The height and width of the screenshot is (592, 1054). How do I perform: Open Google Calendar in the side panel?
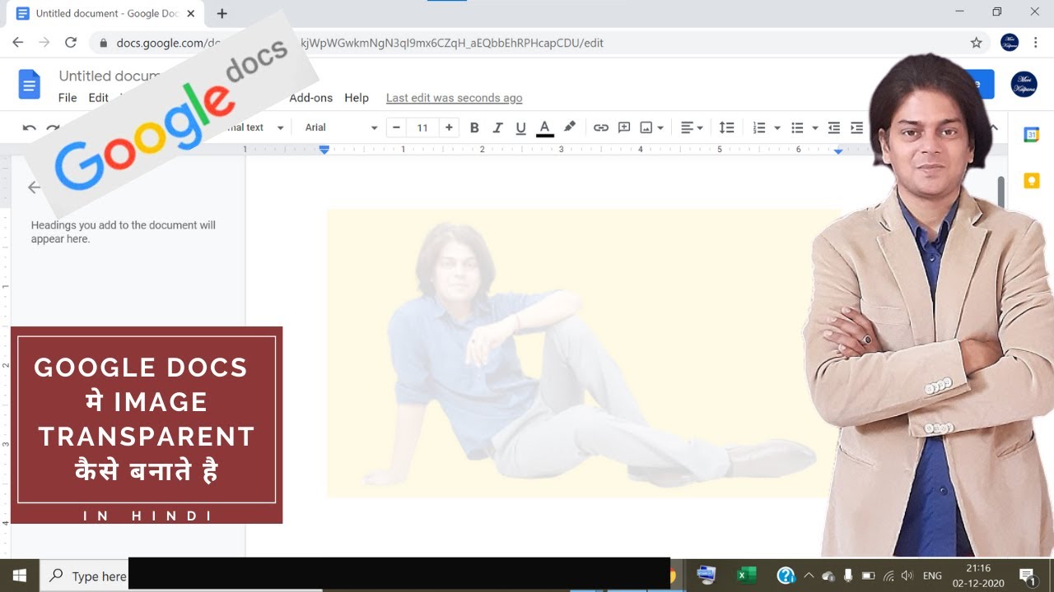coord(1031,135)
